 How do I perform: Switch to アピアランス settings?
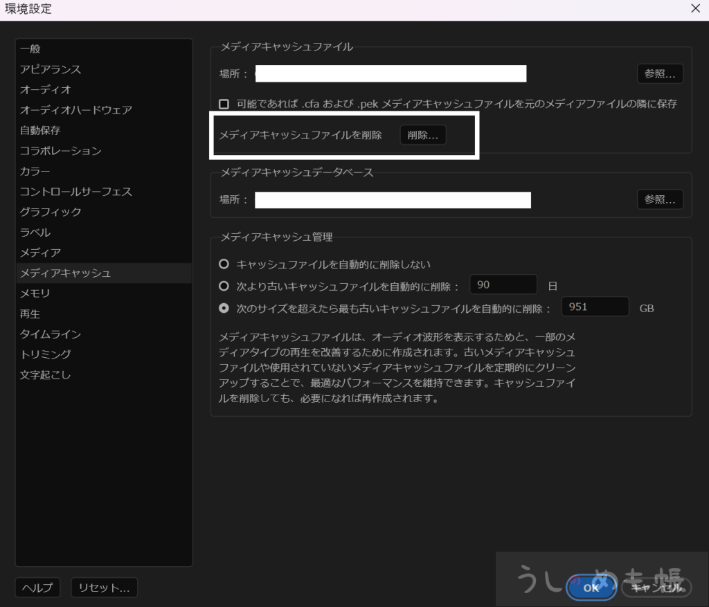coord(51,69)
